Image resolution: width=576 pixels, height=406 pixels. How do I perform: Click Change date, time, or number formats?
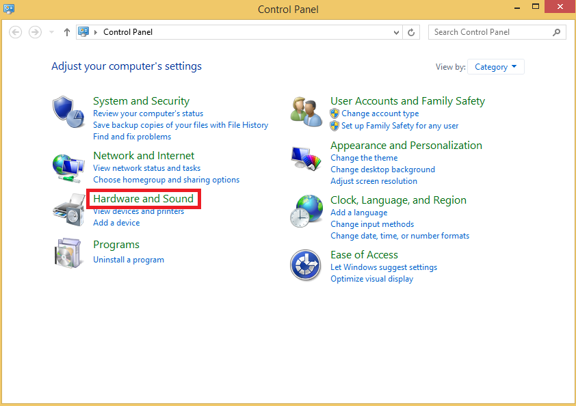pos(400,236)
